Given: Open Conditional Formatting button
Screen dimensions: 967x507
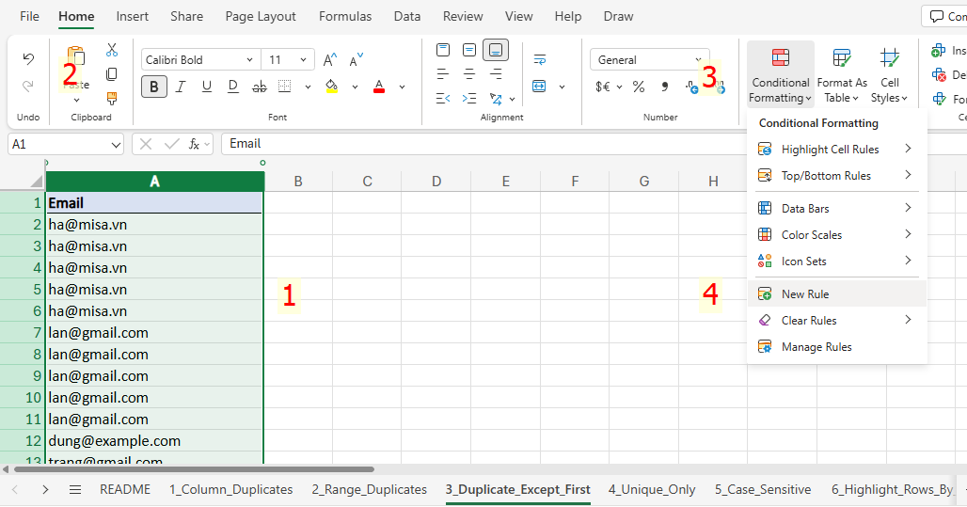Looking at the screenshot, I should tap(780, 74).
